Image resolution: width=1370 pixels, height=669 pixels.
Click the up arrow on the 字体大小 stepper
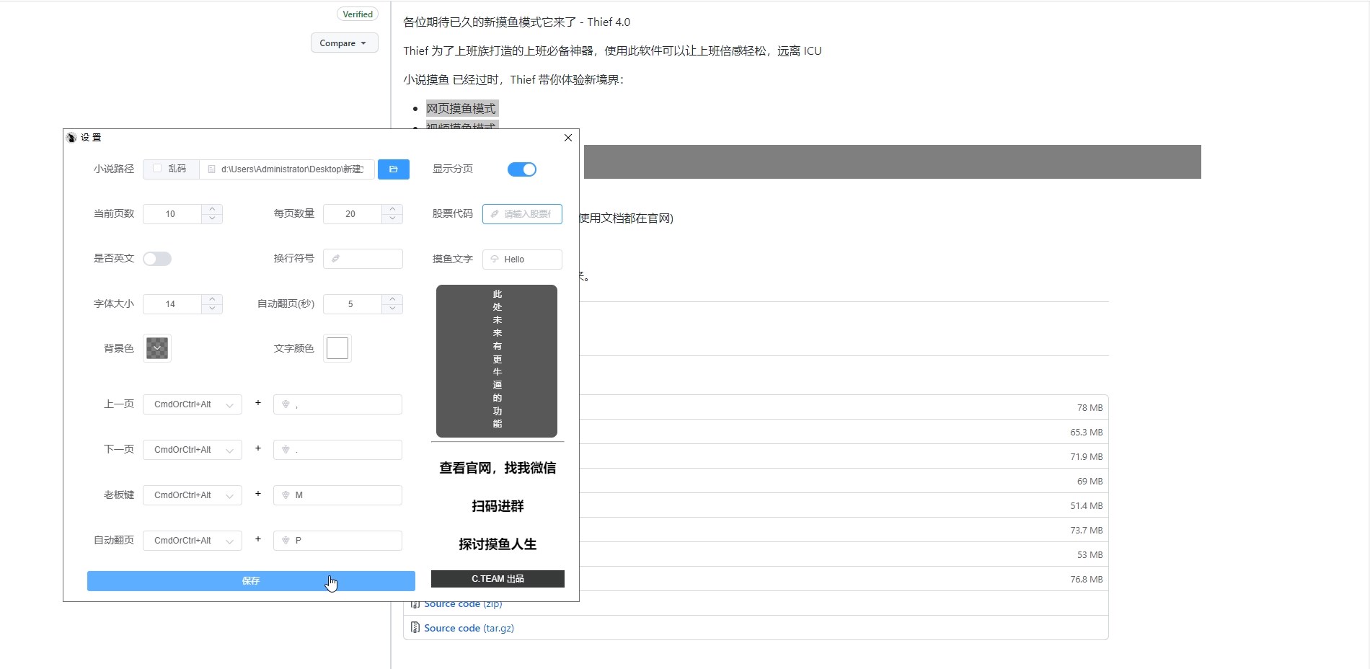coord(211,299)
